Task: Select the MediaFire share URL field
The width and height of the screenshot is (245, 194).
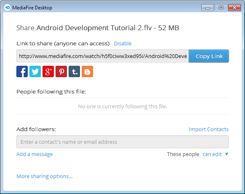Action: tap(102, 56)
